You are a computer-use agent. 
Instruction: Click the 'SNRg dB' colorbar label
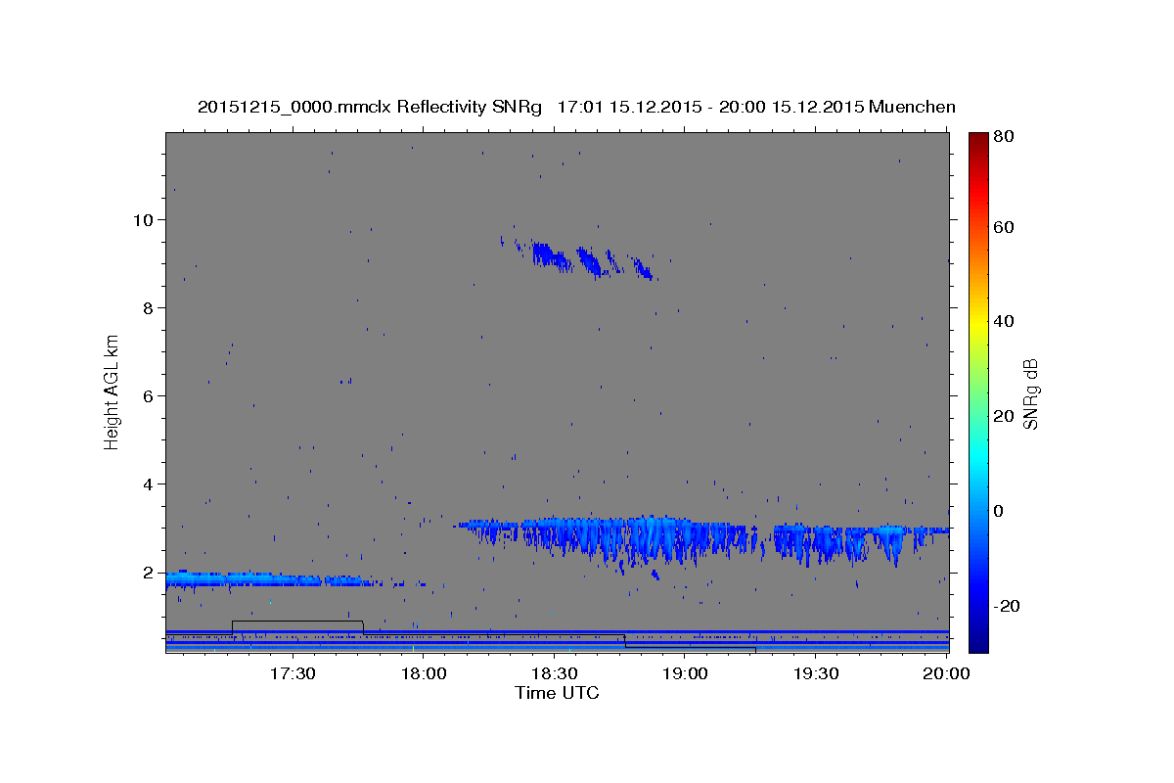coord(1030,393)
